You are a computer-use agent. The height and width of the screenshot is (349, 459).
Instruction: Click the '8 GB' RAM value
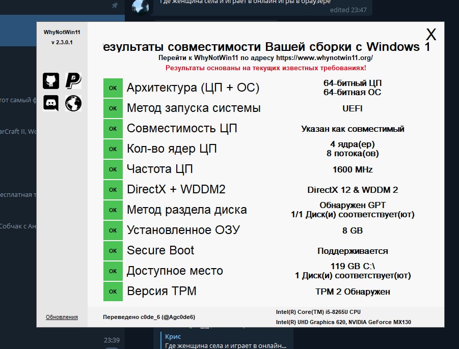pyautogui.click(x=353, y=230)
